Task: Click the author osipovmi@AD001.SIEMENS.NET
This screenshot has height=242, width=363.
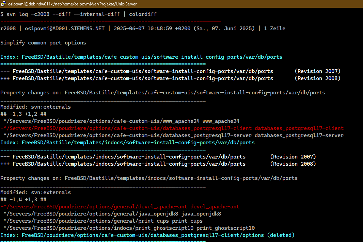Action: [x=65, y=29]
